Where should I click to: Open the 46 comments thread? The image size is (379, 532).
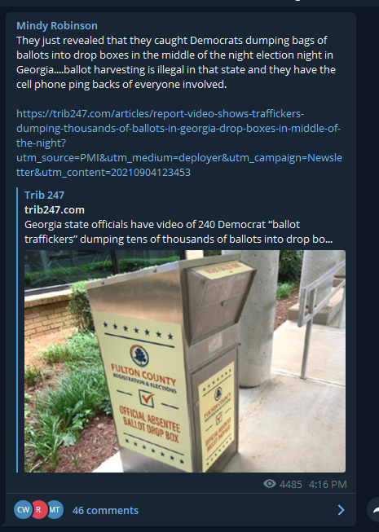point(105,510)
